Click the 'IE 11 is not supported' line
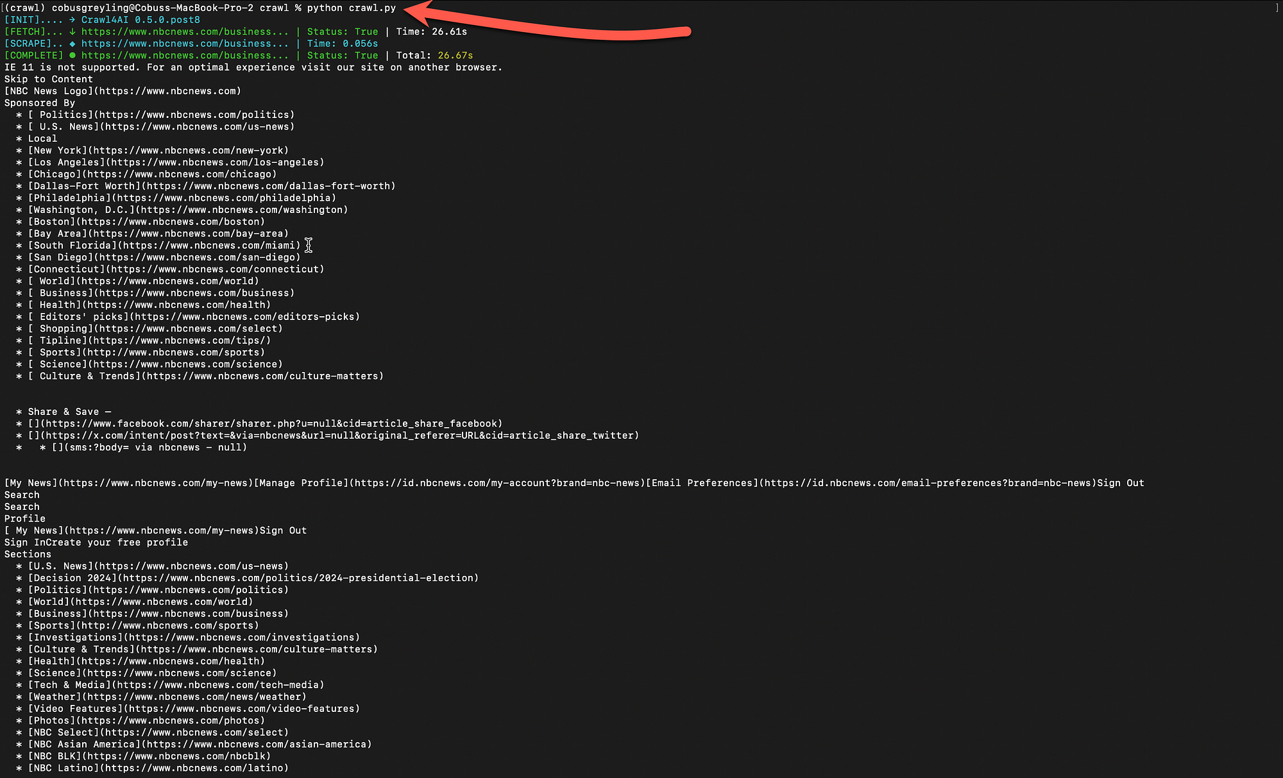This screenshot has width=1283, height=778. (x=253, y=67)
